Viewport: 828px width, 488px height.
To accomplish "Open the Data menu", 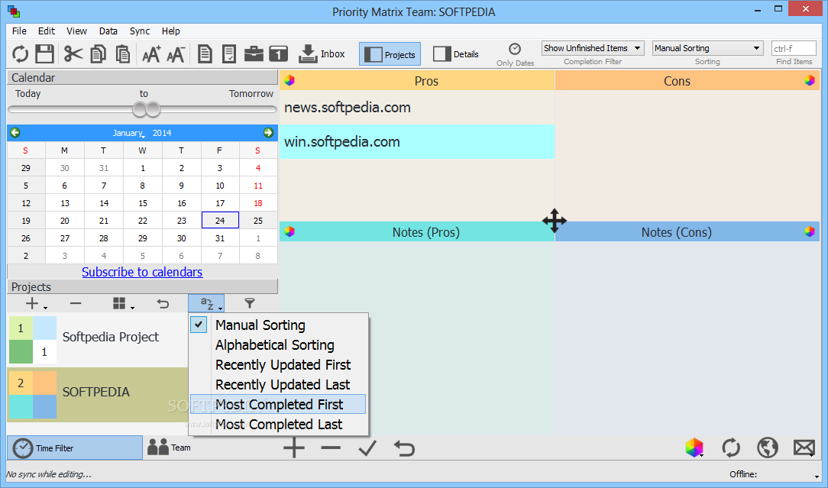I will pyautogui.click(x=108, y=31).
